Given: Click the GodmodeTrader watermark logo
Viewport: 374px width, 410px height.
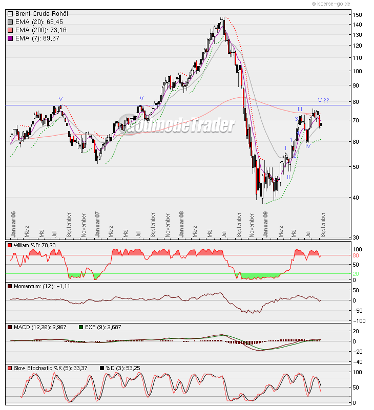Looking at the screenshot, I should (179, 126).
